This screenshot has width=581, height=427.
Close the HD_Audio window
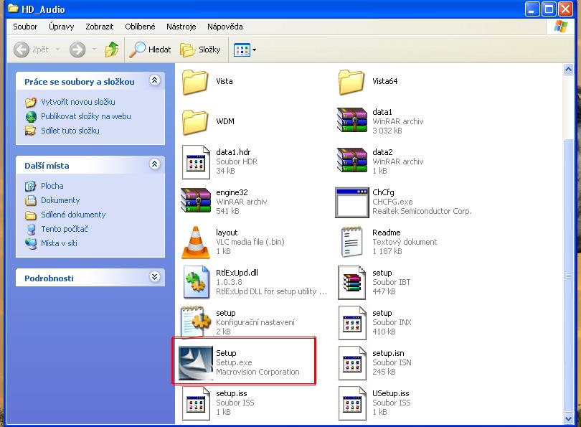pyautogui.click(x=565, y=9)
